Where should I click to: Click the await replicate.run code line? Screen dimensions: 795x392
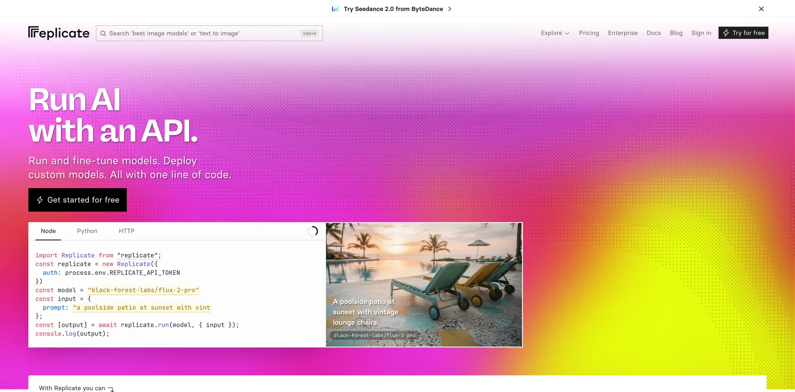click(x=137, y=325)
